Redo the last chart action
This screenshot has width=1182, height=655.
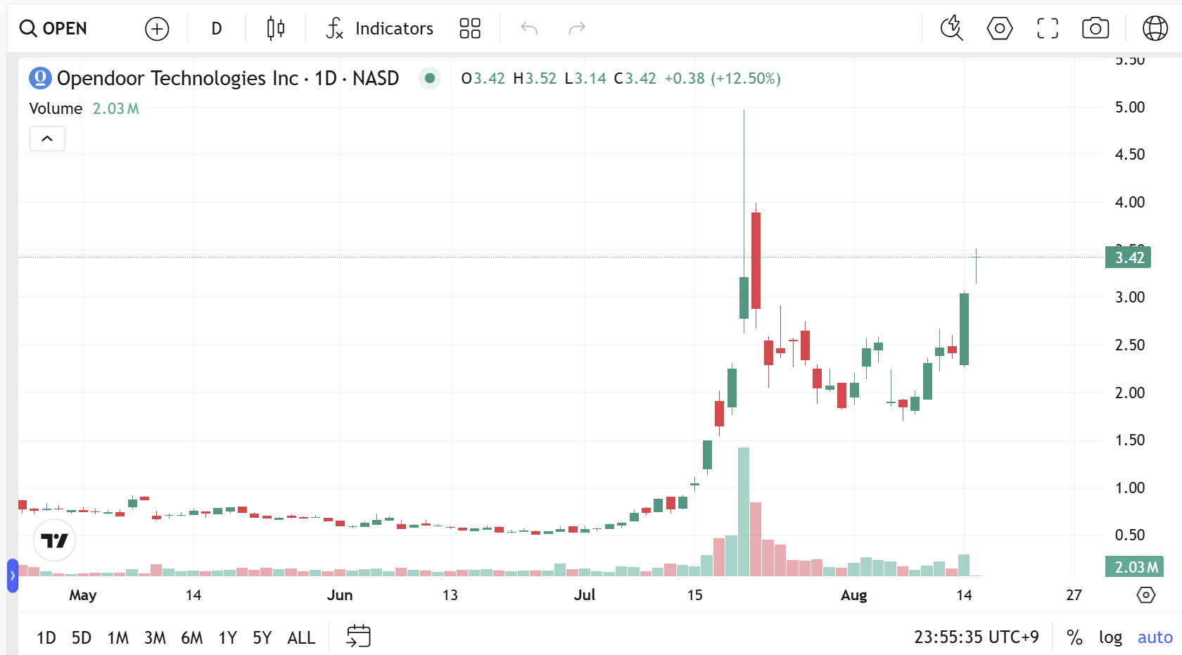[577, 29]
